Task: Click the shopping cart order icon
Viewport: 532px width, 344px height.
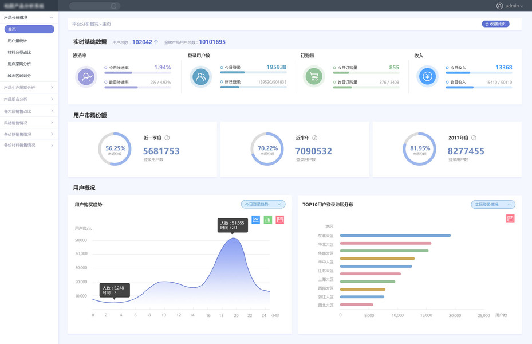Action: pos(314,76)
